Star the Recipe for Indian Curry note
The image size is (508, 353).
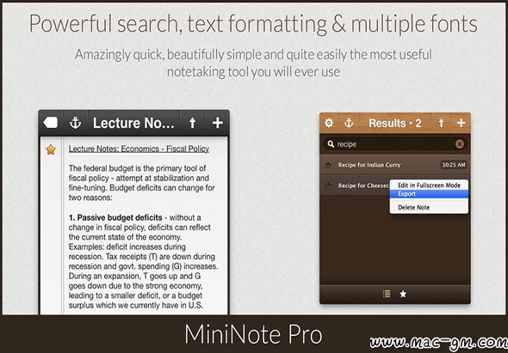coord(328,165)
